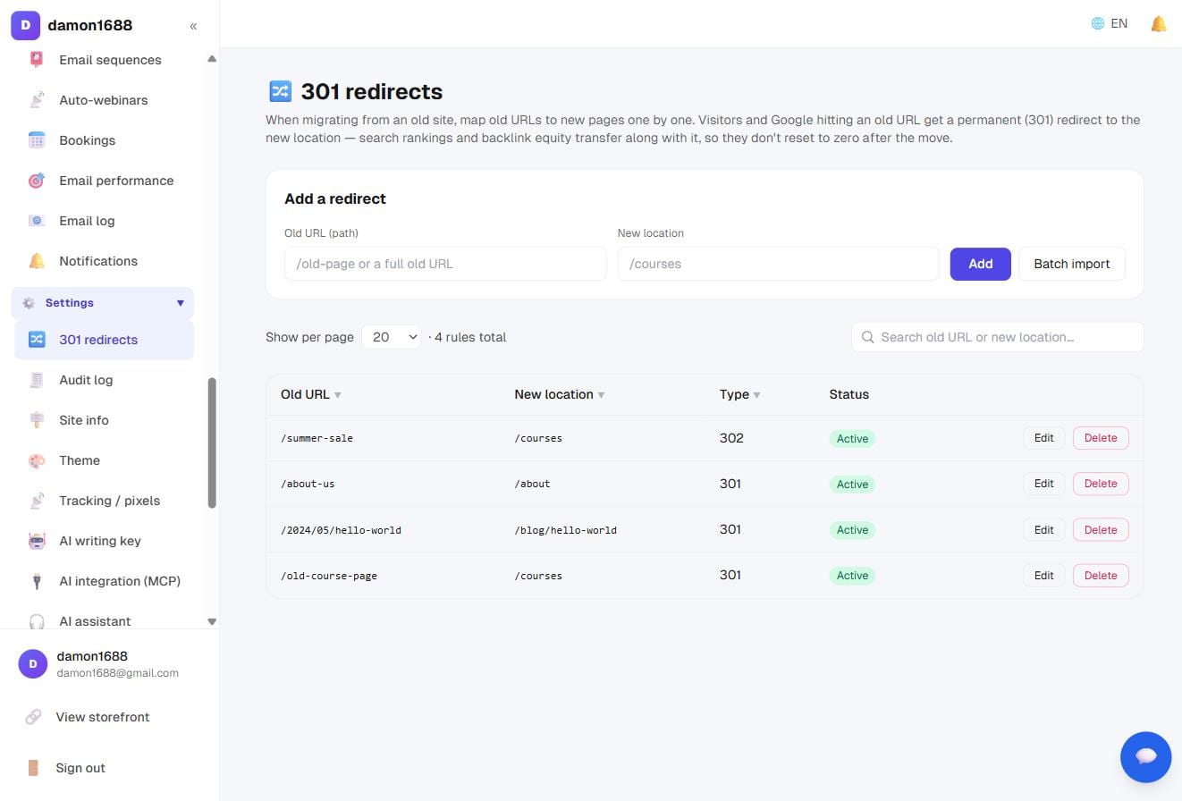The height and width of the screenshot is (801, 1182).
Task: Click the sidebar scroll-down arrow
Action: [x=212, y=621]
